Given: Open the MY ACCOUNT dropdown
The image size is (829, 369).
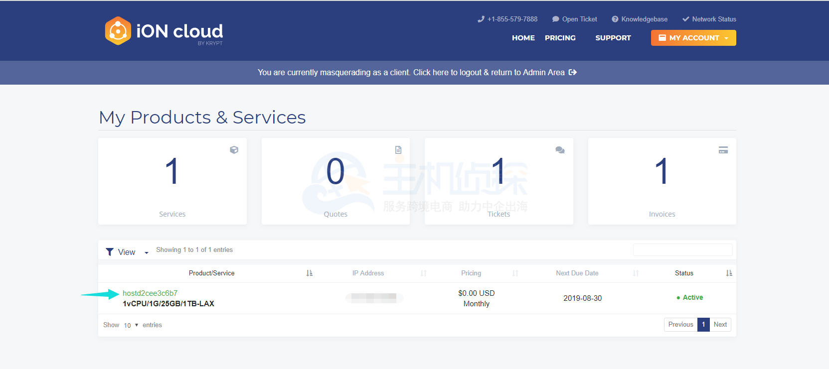Looking at the screenshot, I should pyautogui.click(x=693, y=38).
